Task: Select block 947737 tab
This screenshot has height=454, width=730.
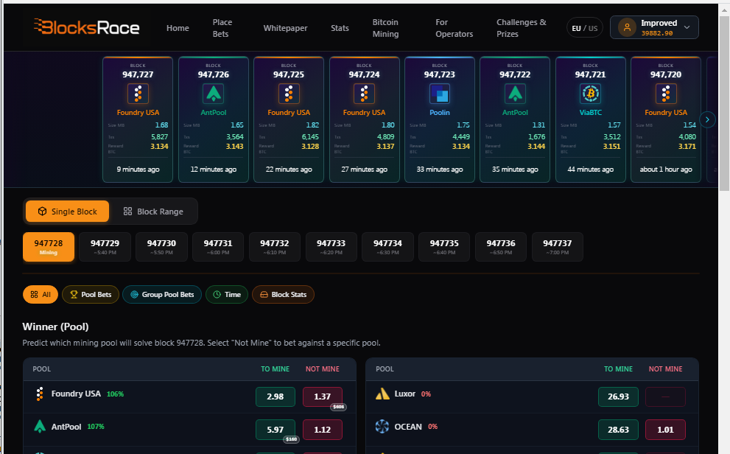Action: (558, 247)
